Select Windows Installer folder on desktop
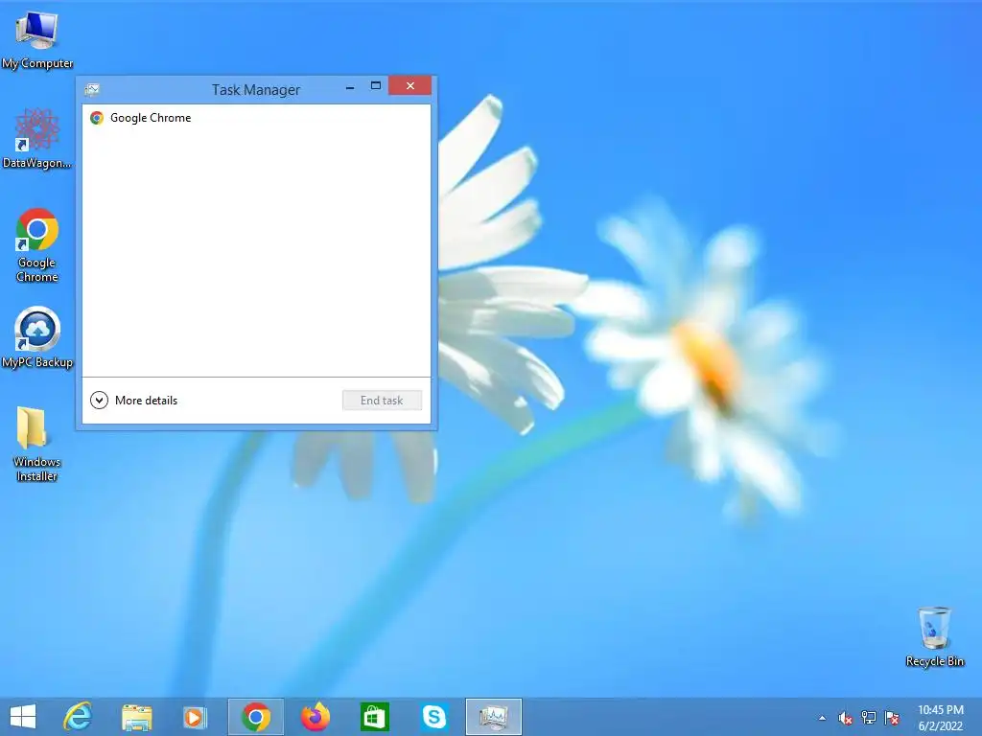This screenshot has height=736, width=982. pyautogui.click(x=37, y=444)
